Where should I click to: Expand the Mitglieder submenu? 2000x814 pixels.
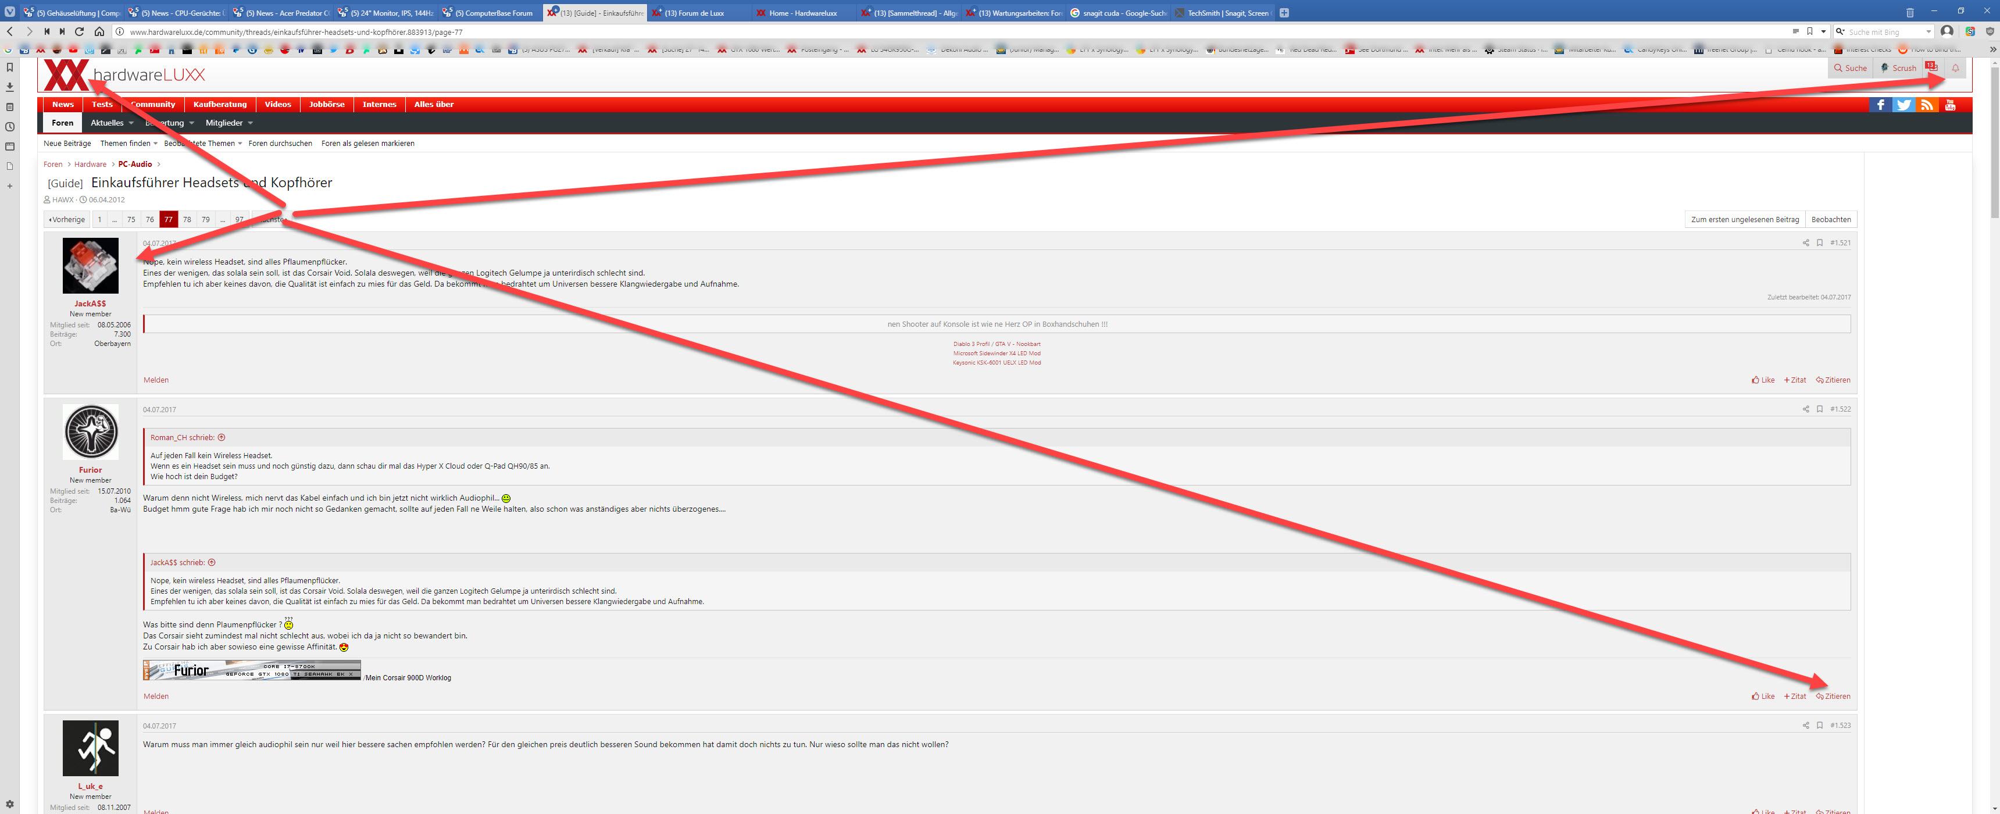[249, 123]
